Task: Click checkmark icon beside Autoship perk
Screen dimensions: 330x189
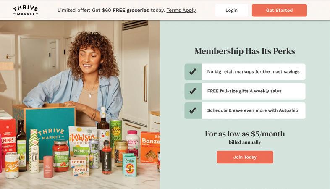Action: [193, 110]
